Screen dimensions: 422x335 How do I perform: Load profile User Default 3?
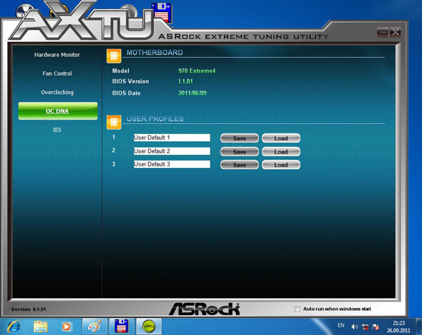[x=281, y=165]
